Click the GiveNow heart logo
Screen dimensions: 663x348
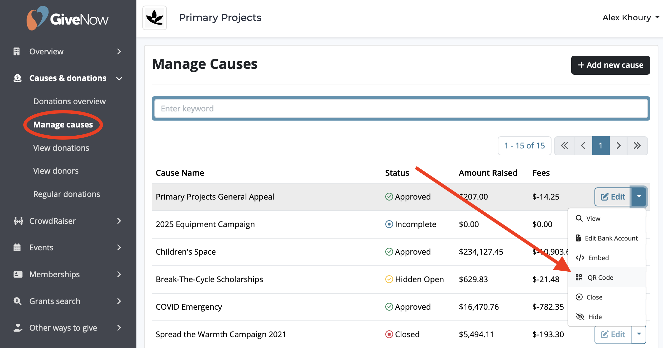(37, 18)
